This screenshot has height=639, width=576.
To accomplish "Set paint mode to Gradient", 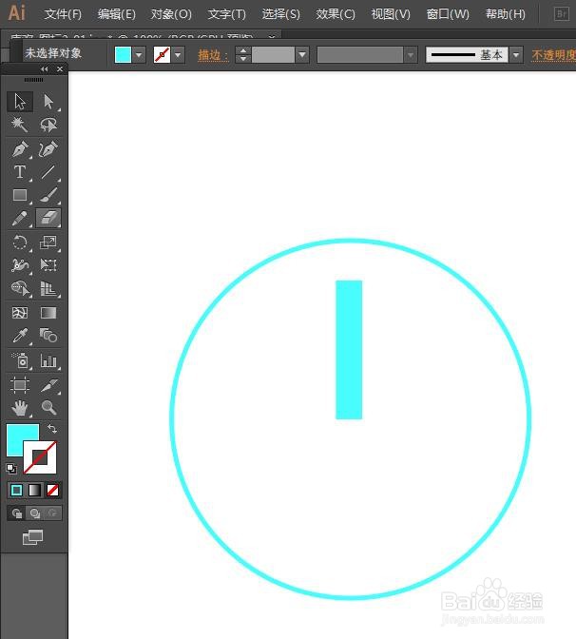I will pyautogui.click(x=34, y=491).
